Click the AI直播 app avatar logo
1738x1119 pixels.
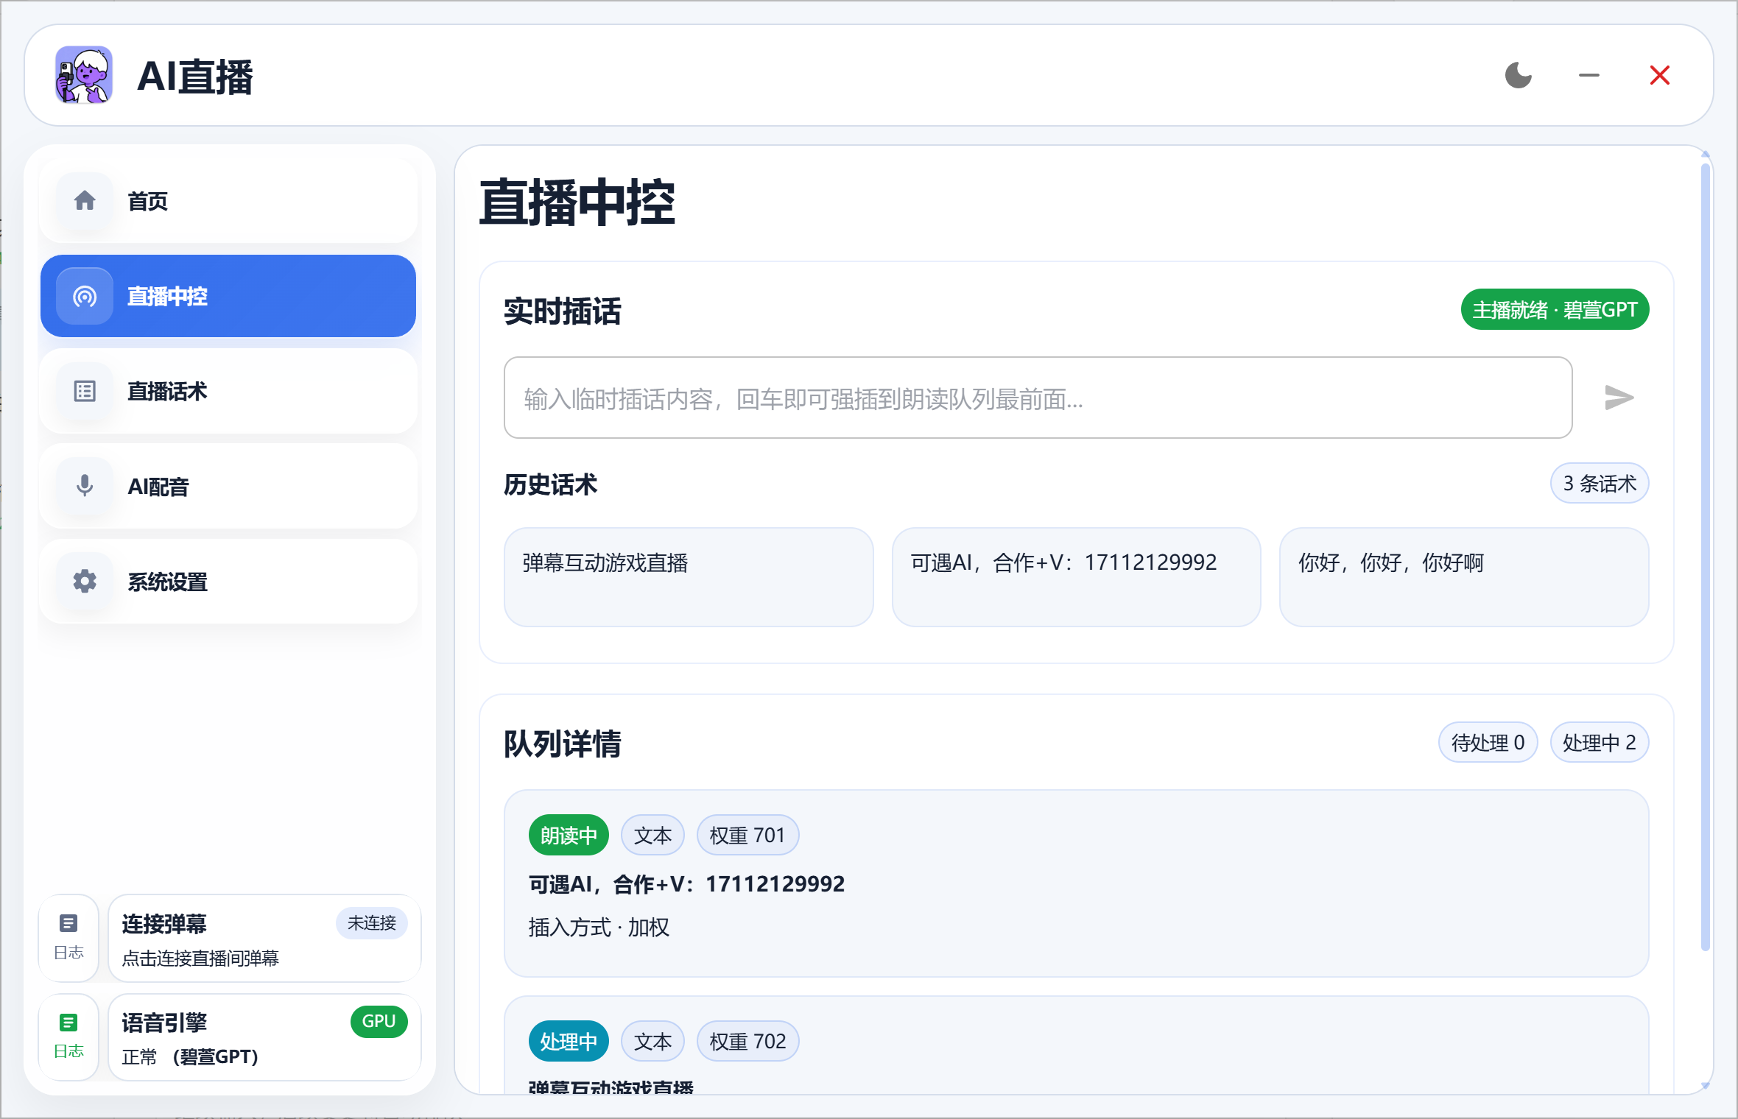(x=83, y=74)
